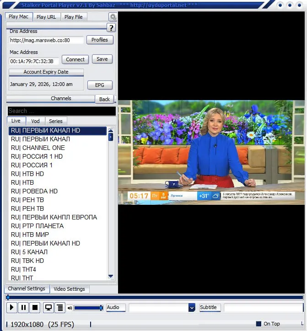Select the Vod tab
The height and width of the screenshot is (331, 307).
tap(35, 121)
